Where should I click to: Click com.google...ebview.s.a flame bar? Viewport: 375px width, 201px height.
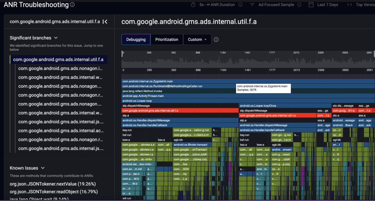click(139, 145)
